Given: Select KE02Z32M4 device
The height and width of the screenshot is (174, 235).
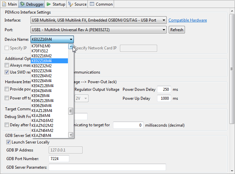Looking at the screenshot, I should pyautogui.click(x=49, y=71).
